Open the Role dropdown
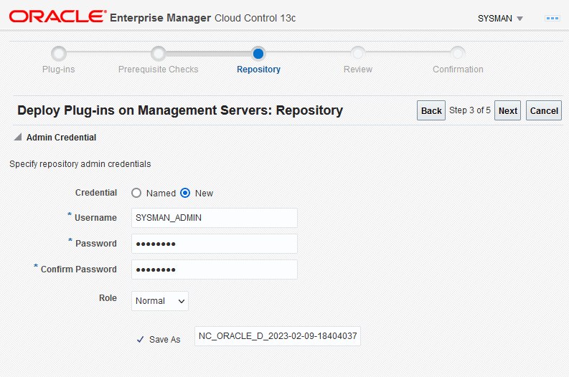The image size is (569, 377). point(160,301)
